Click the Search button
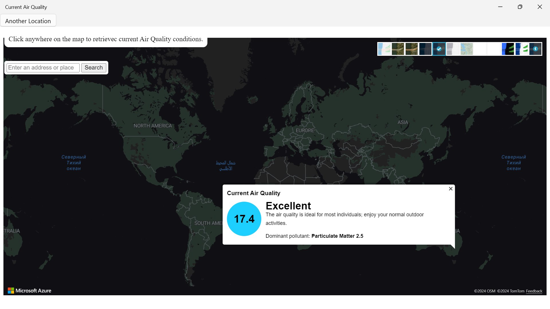550x309 pixels. point(94,68)
